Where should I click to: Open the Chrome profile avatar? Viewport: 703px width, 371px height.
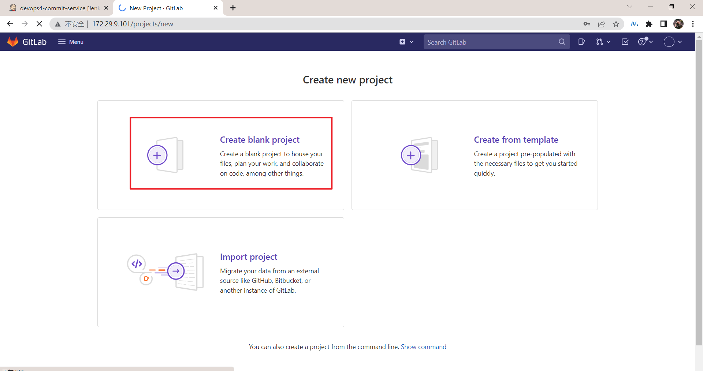(x=678, y=24)
